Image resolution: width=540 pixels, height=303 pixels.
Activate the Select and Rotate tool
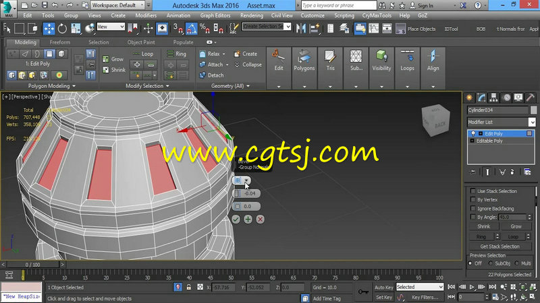(x=62, y=28)
